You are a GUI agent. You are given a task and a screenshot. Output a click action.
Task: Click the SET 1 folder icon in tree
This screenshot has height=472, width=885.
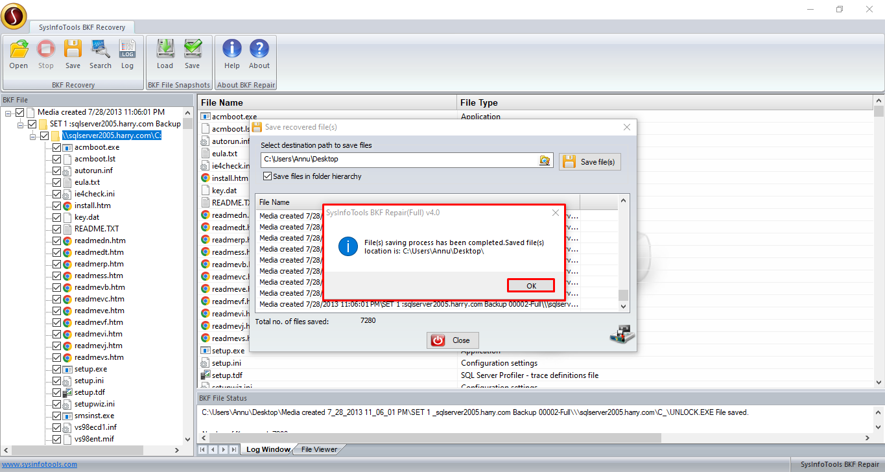point(43,124)
